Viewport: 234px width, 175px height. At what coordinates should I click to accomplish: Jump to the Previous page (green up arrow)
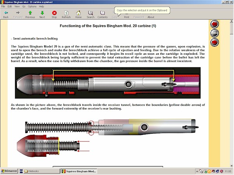pyautogui.click(x=30, y=14)
